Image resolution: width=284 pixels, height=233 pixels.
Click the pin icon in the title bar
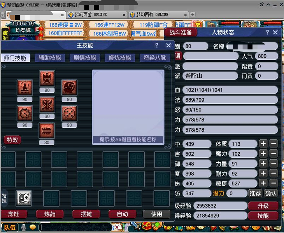(261, 4)
